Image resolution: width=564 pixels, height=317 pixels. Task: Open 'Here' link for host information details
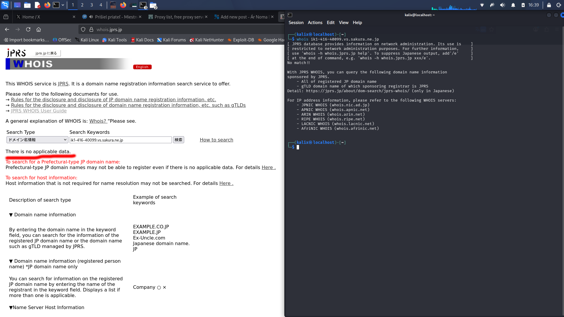coord(226,183)
